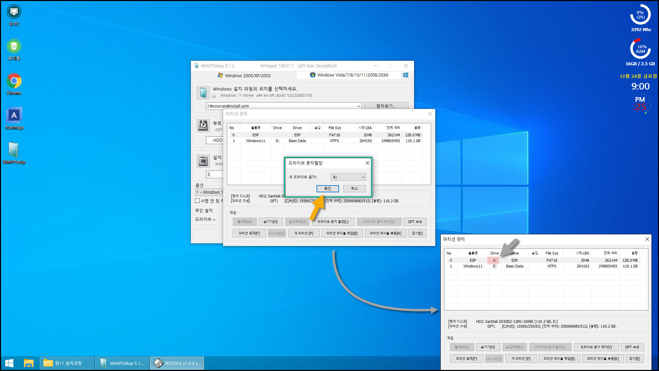
Task: Click 재 파티션 (P) behind the drive letter dialog
Action: (x=304, y=233)
